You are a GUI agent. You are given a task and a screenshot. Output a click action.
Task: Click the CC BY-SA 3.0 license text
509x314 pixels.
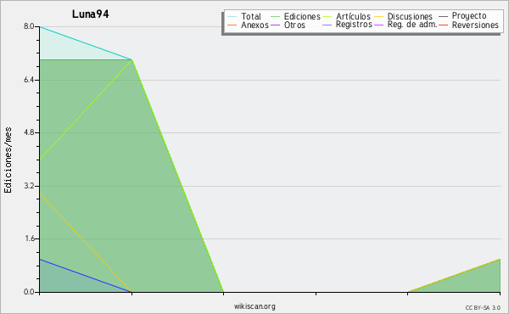(x=483, y=308)
